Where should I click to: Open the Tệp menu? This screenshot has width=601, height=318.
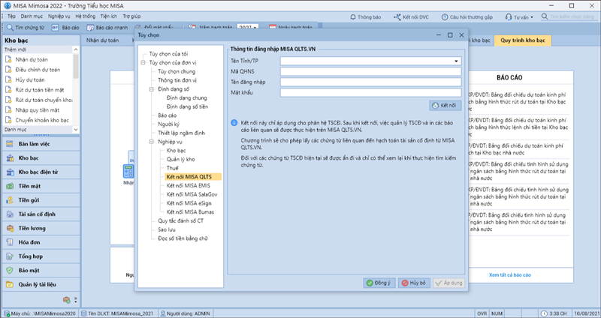(11, 16)
